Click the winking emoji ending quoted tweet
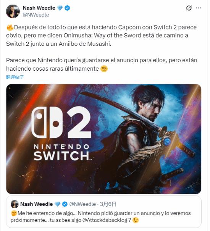210x231 pixels. pyautogui.click(x=136, y=220)
